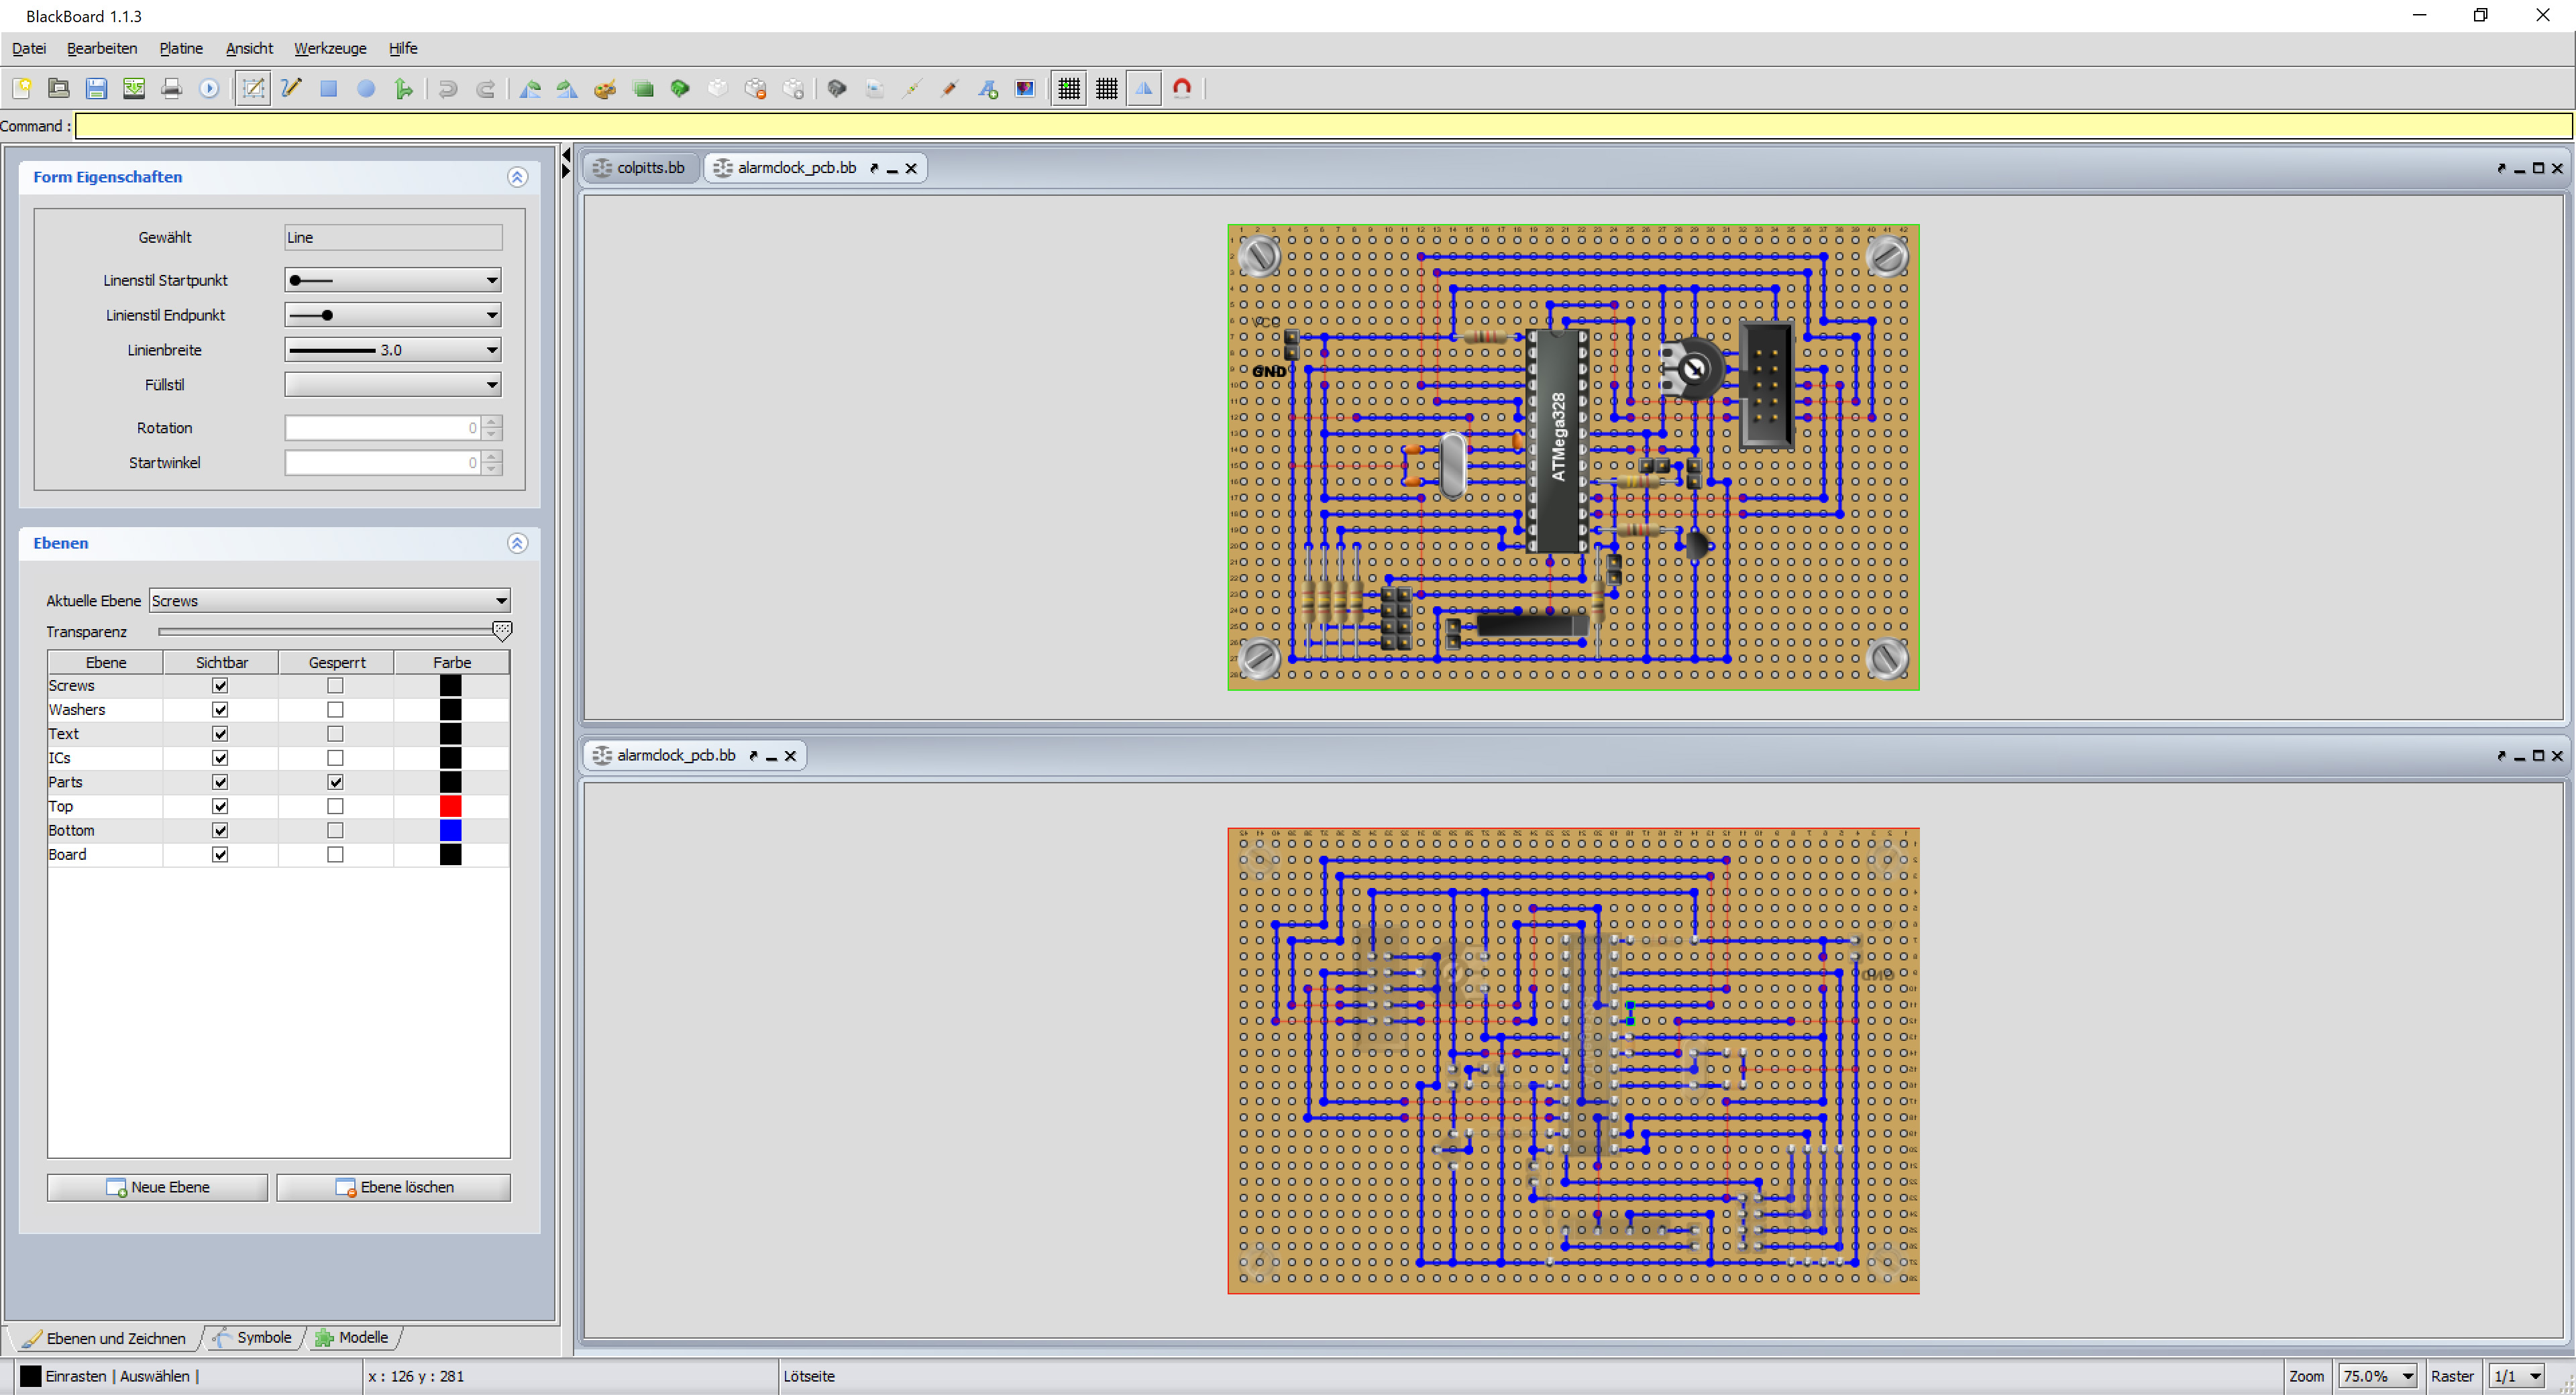
Task: Click the Ebene löschen button
Action: point(394,1187)
